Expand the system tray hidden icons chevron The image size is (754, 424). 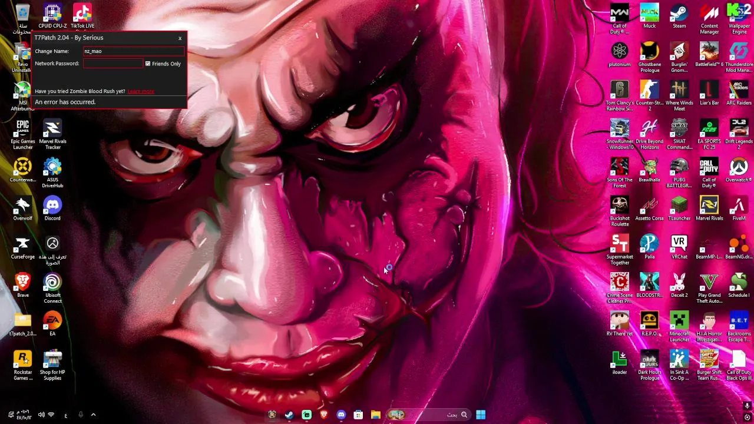click(93, 415)
